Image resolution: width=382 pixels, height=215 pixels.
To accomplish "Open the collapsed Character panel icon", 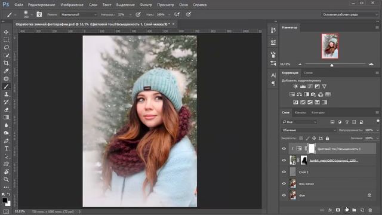I will (273, 75).
